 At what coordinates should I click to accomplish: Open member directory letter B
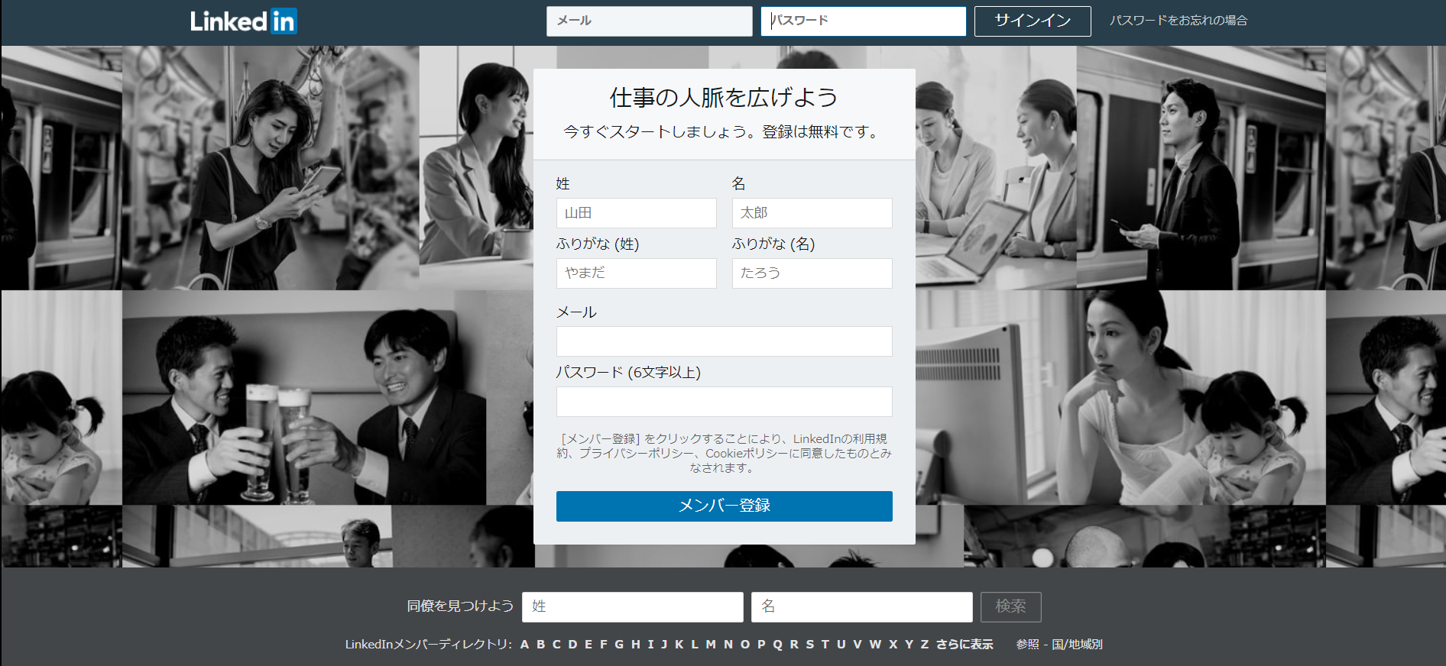tap(540, 645)
